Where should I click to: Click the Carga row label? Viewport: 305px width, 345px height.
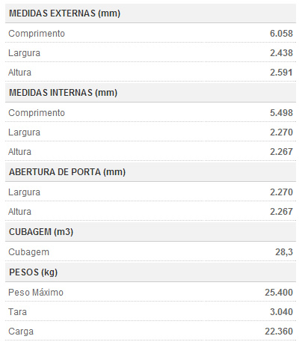pyautogui.click(x=21, y=332)
